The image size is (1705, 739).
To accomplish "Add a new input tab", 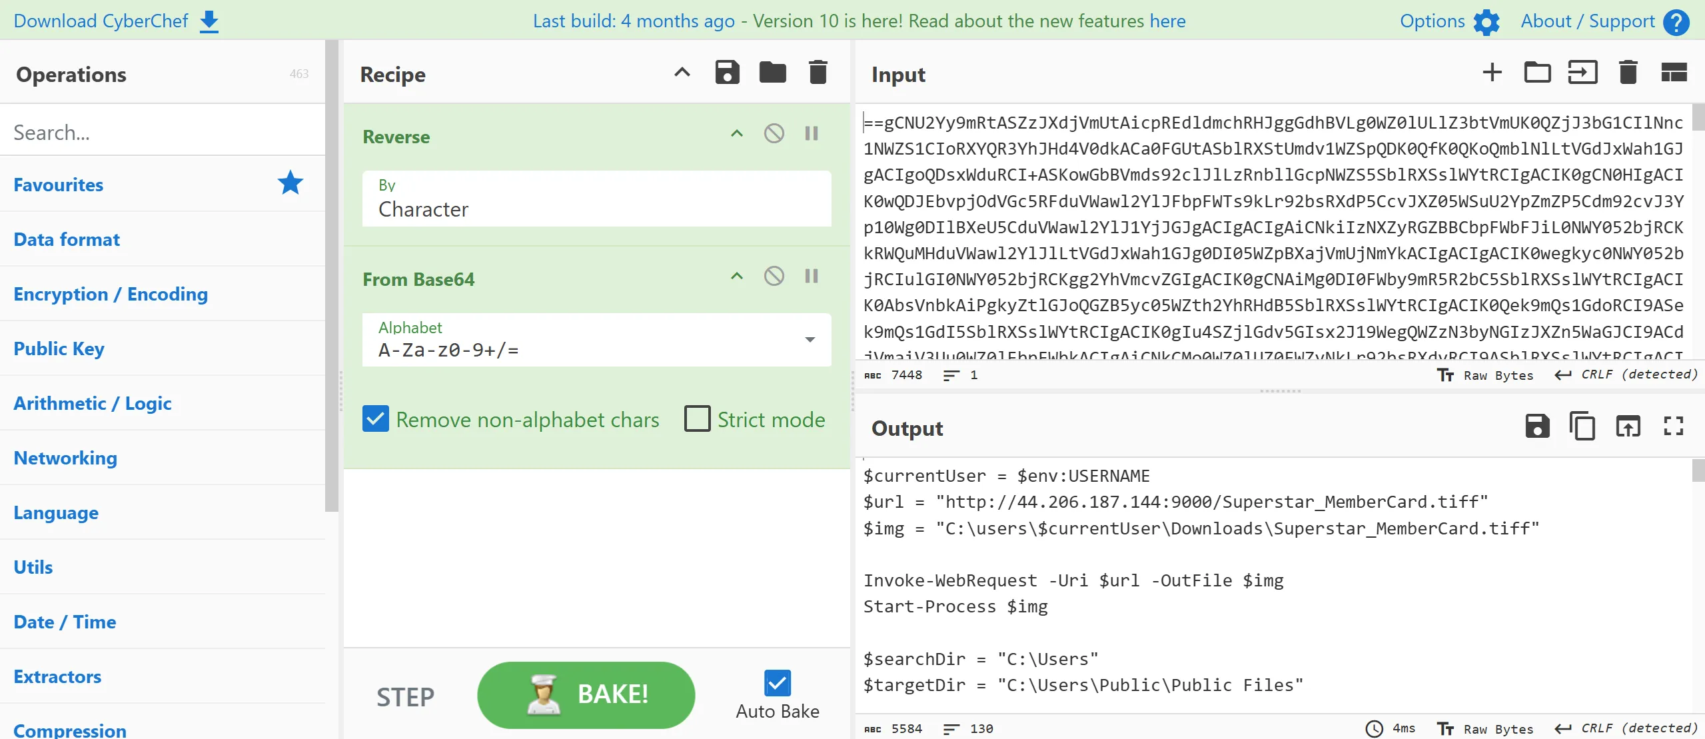I will tap(1492, 72).
